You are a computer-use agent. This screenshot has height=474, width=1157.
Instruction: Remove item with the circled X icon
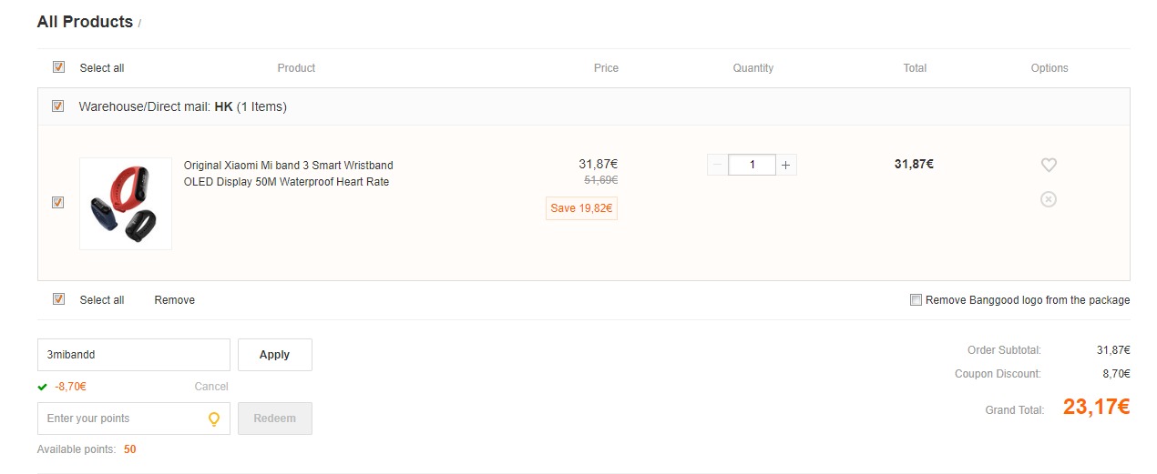click(x=1049, y=198)
